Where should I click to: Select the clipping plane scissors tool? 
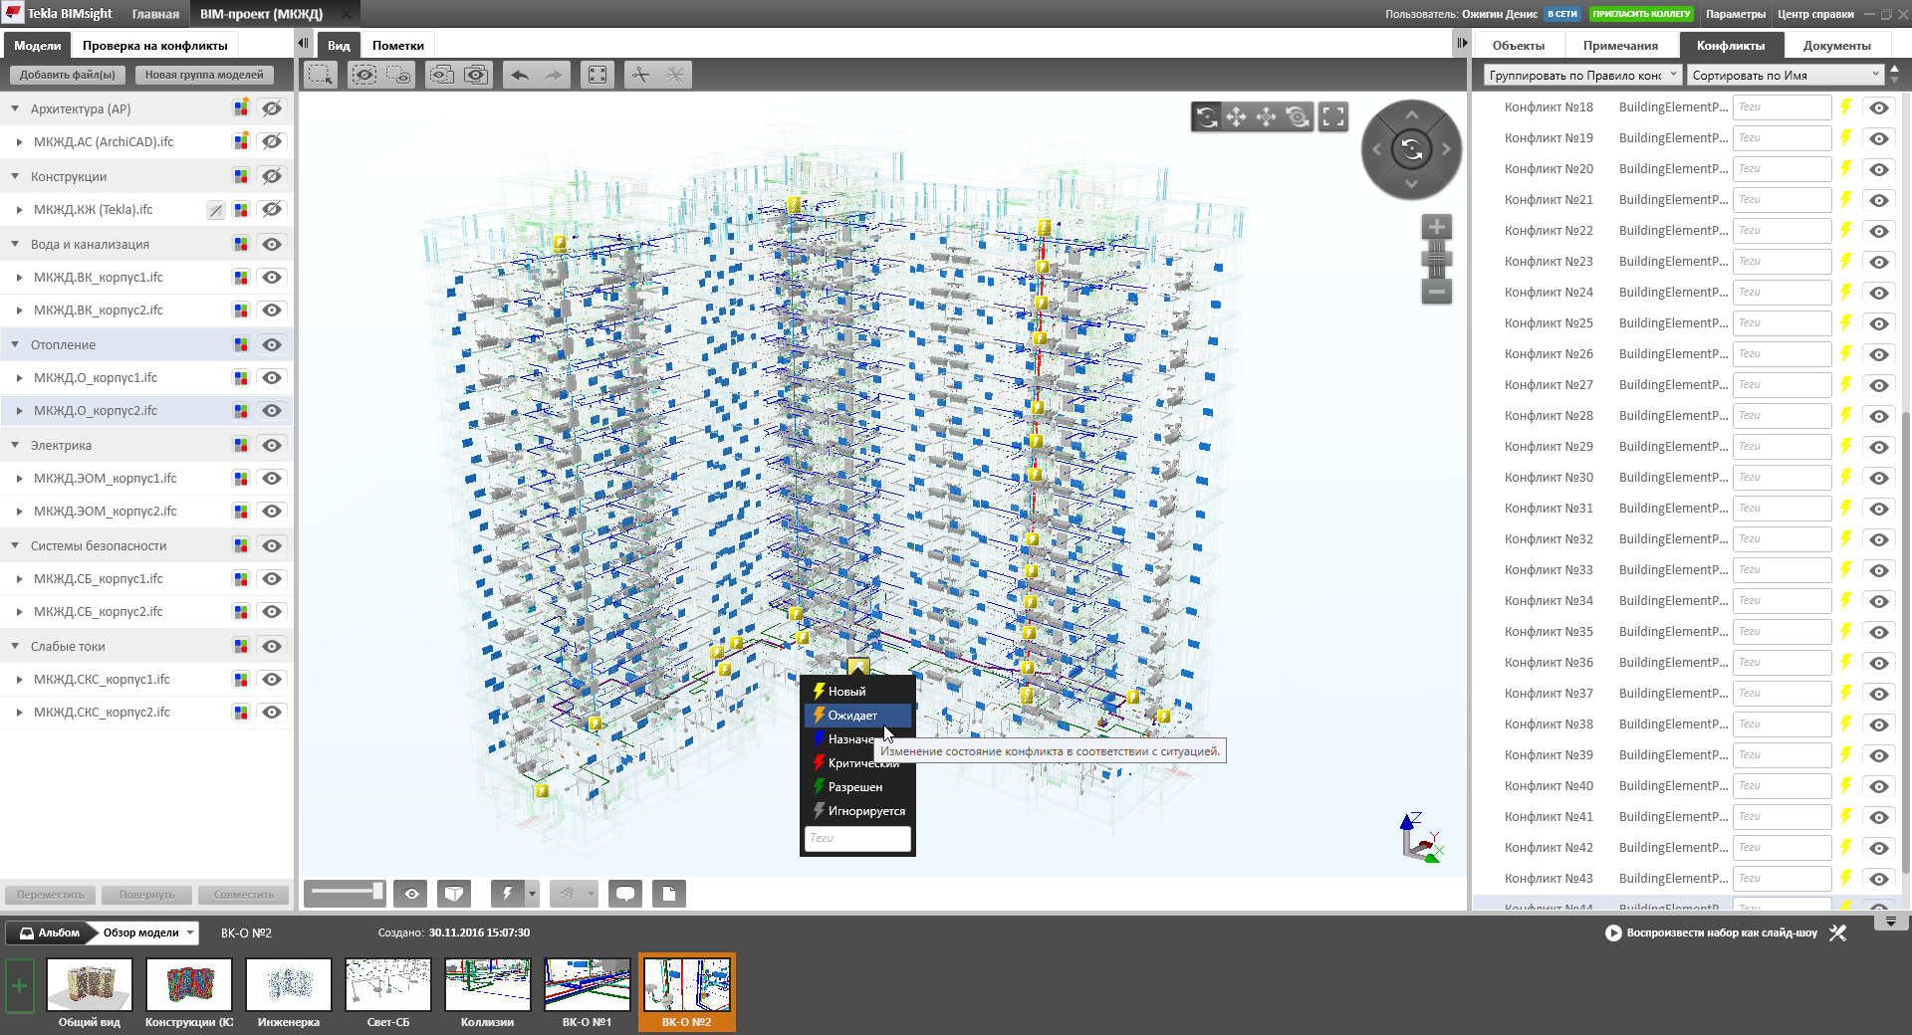pyautogui.click(x=642, y=75)
